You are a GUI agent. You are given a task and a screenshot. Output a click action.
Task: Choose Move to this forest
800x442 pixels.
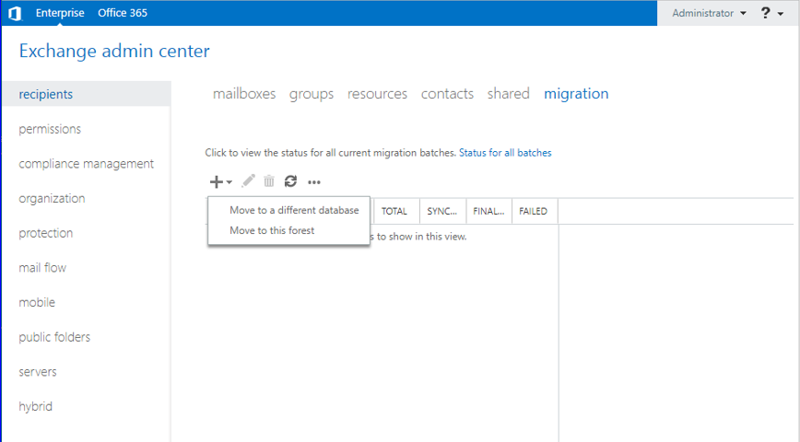(x=272, y=230)
